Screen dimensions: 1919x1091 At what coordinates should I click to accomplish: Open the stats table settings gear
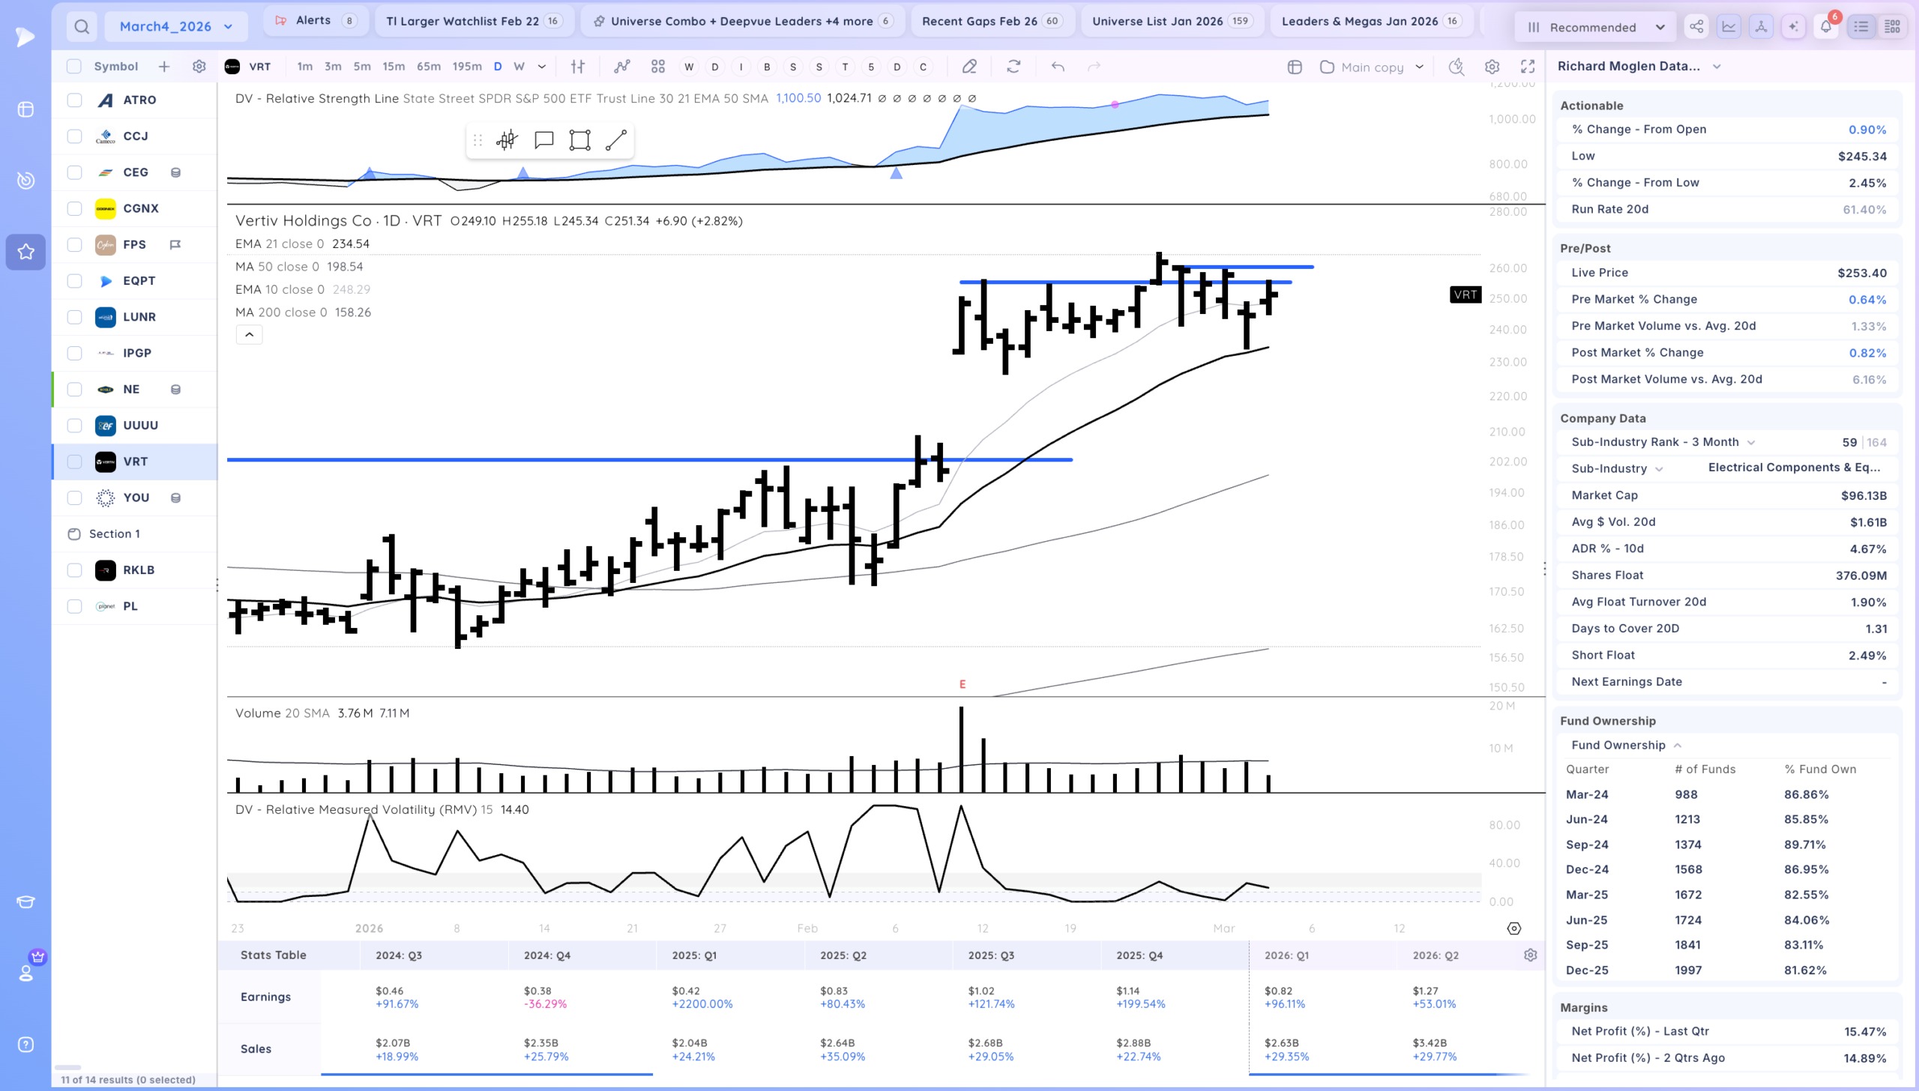coord(1531,955)
